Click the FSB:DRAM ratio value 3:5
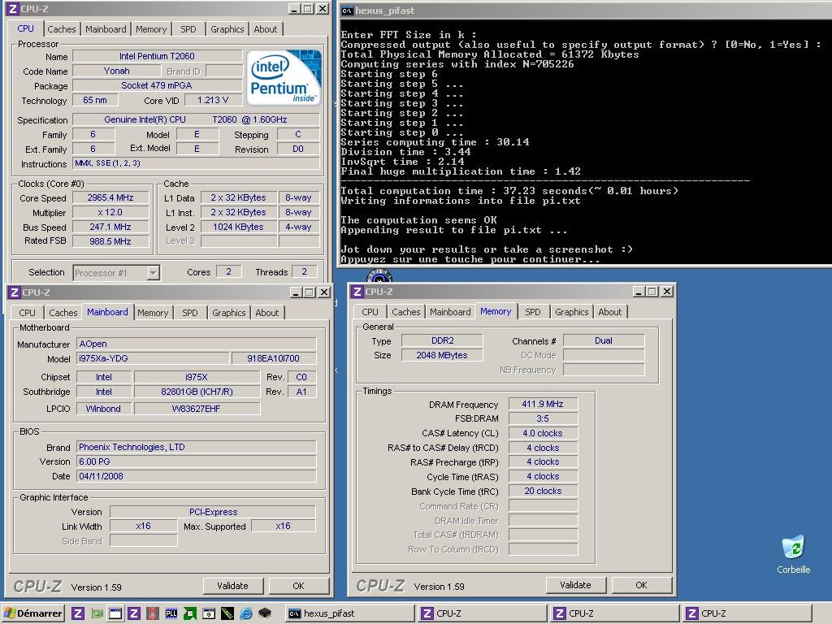The width and height of the screenshot is (832, 624). [543, 418]
